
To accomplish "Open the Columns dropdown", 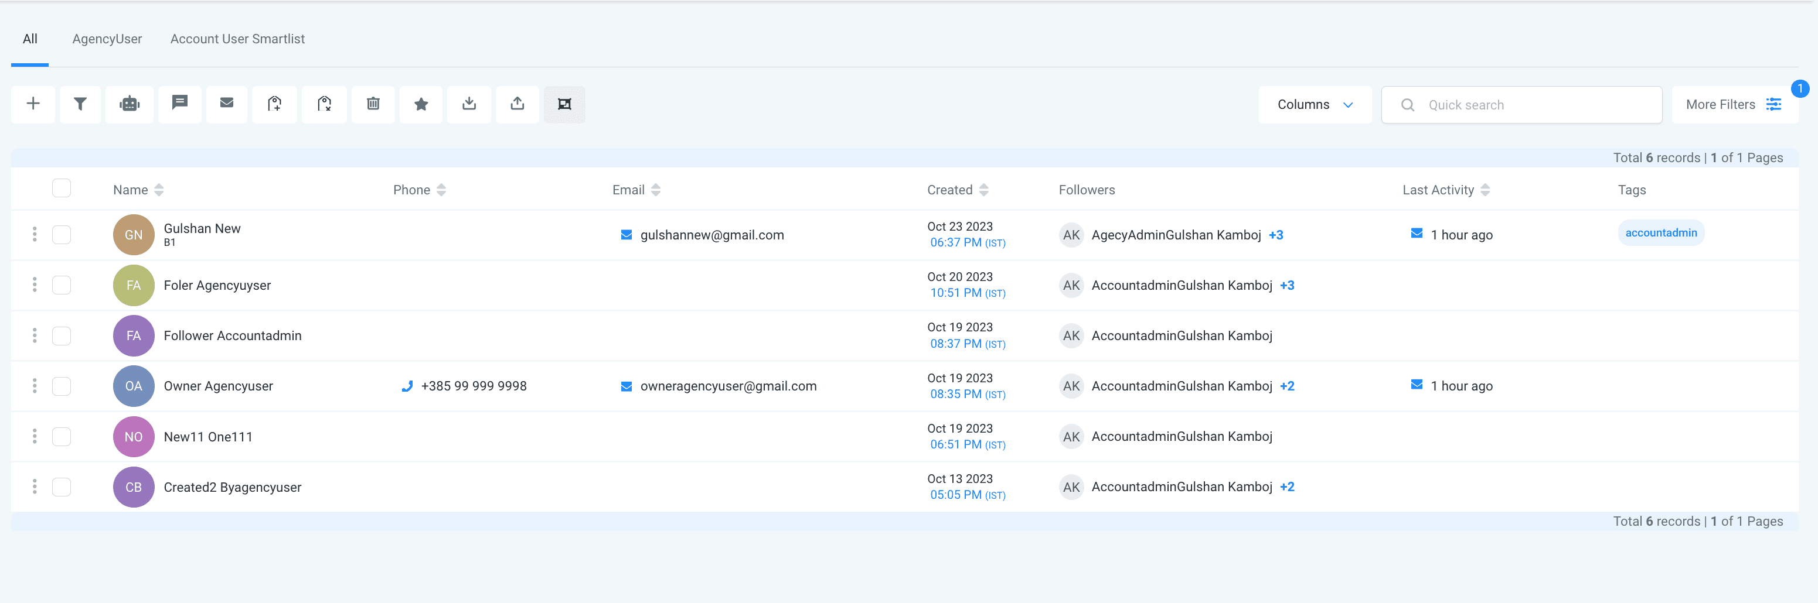I will click(1315, 104).
